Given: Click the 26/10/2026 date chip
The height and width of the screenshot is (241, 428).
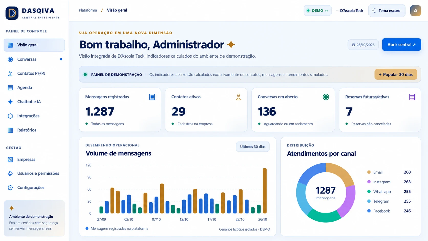Looking at the screenshot, I should 363,45.
